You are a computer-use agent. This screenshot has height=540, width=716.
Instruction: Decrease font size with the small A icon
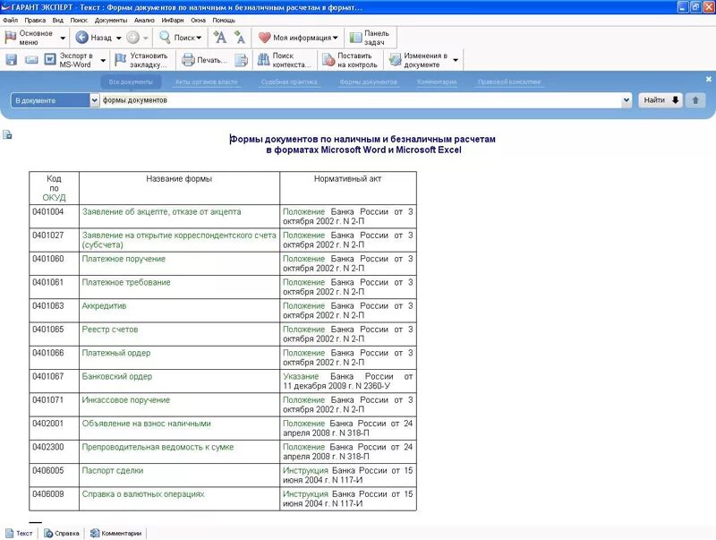coord(240,38)
